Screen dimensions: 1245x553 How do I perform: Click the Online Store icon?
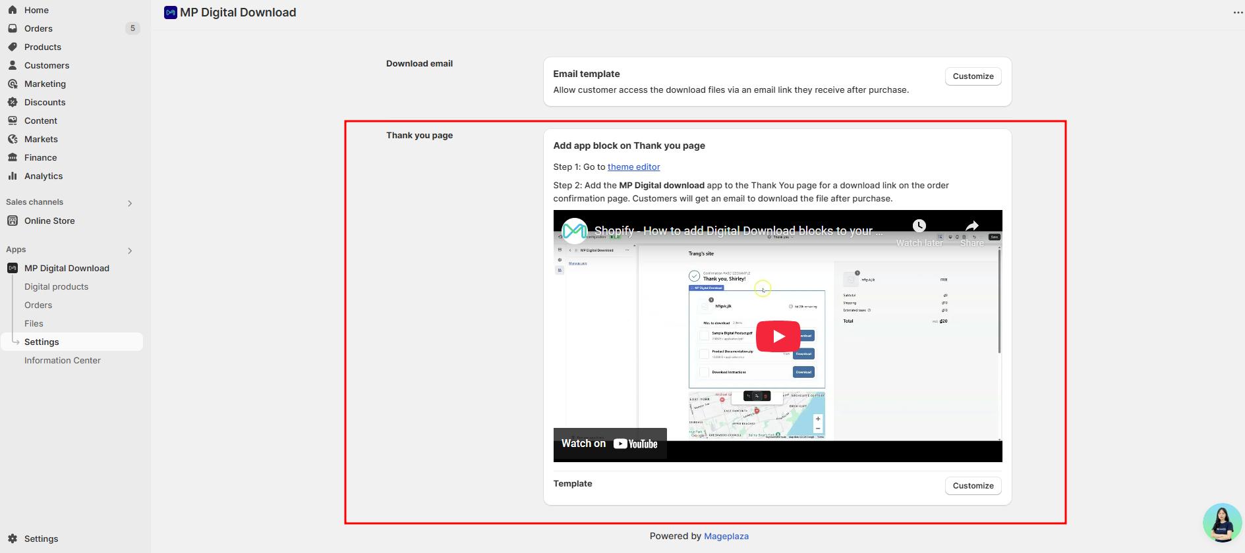(13, 221)
